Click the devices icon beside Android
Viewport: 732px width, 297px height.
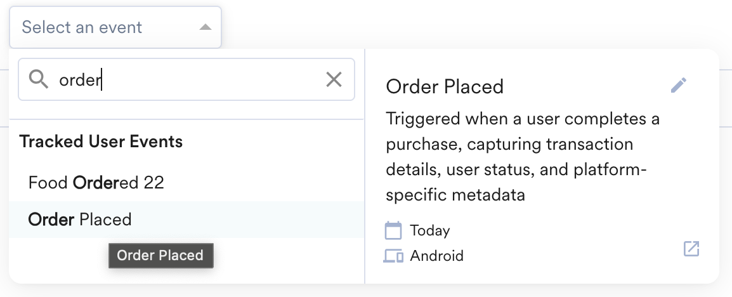pos(393,256)
